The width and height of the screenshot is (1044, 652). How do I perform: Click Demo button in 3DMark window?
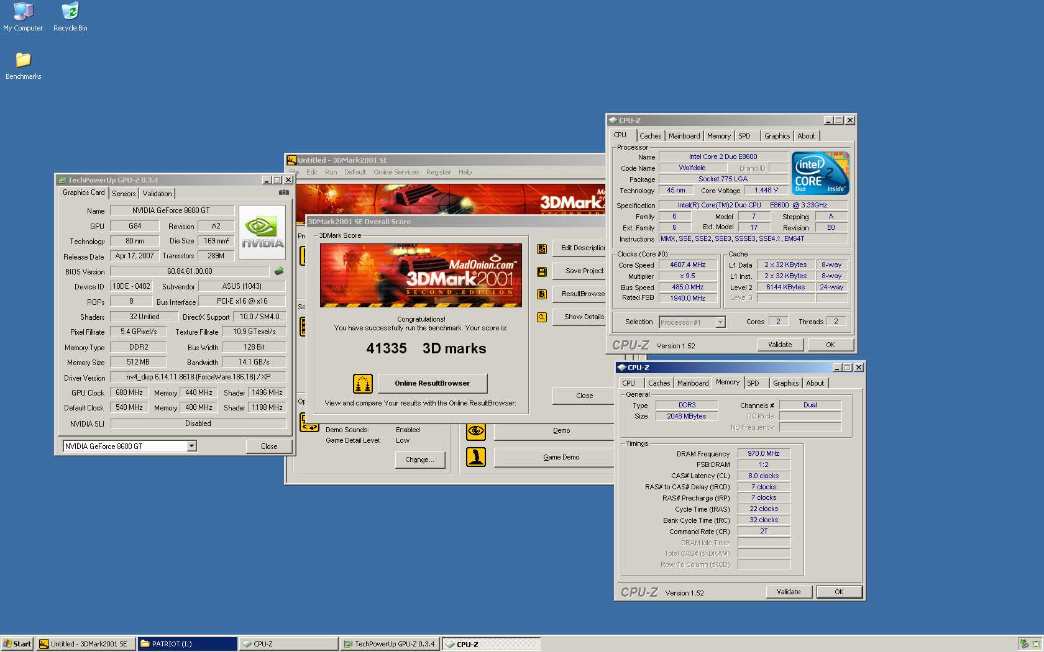(555, 431)
